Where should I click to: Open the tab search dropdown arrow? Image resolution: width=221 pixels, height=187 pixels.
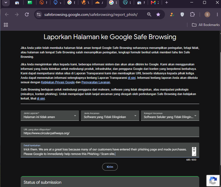coord(6,3)
